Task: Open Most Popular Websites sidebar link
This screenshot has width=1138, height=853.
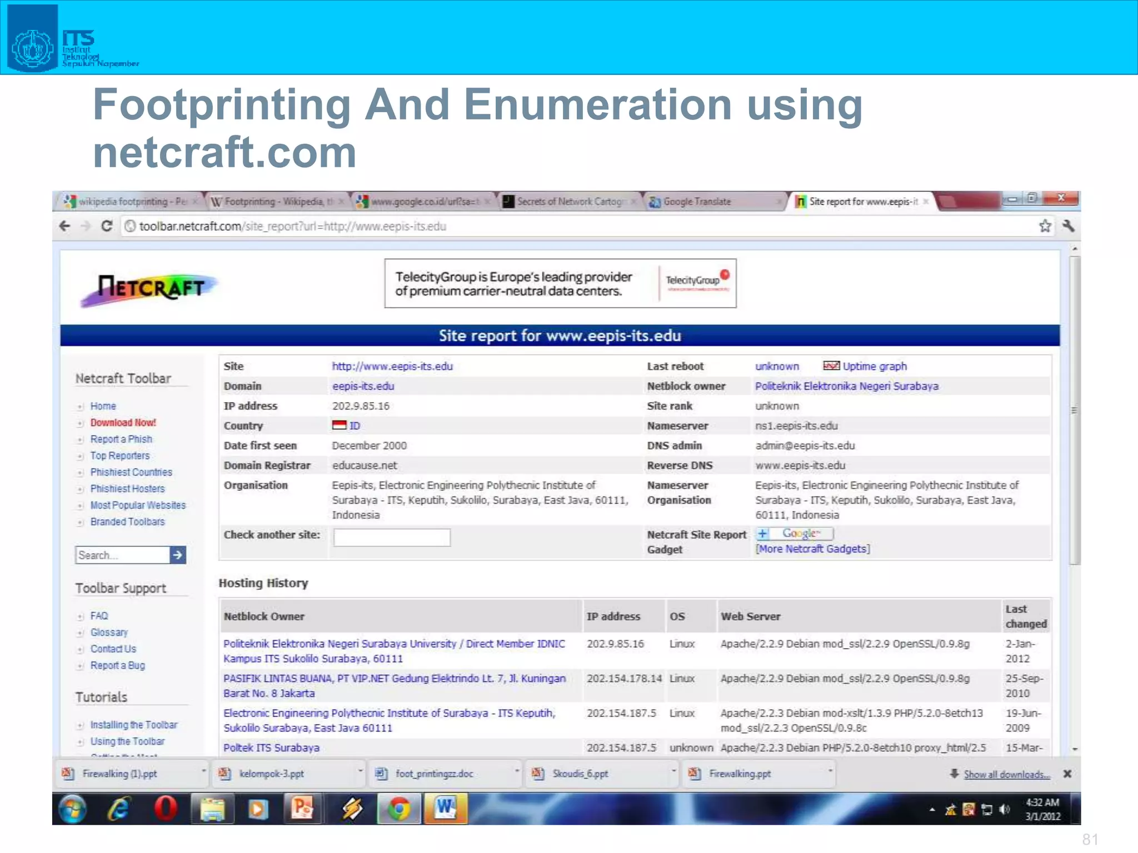Action: point(138,505)
